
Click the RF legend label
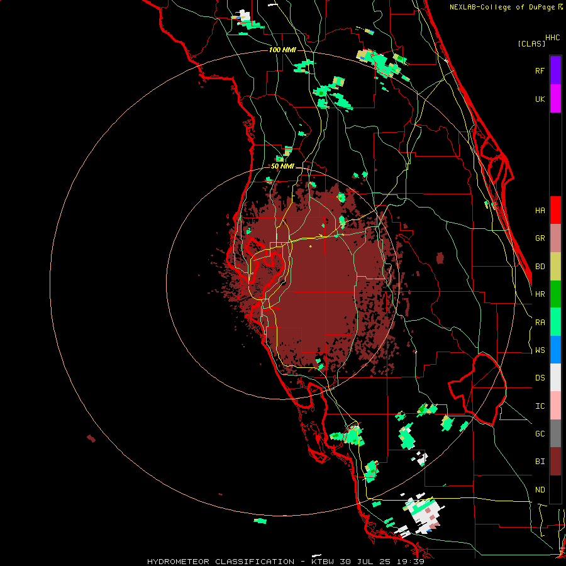click(540, 70)
